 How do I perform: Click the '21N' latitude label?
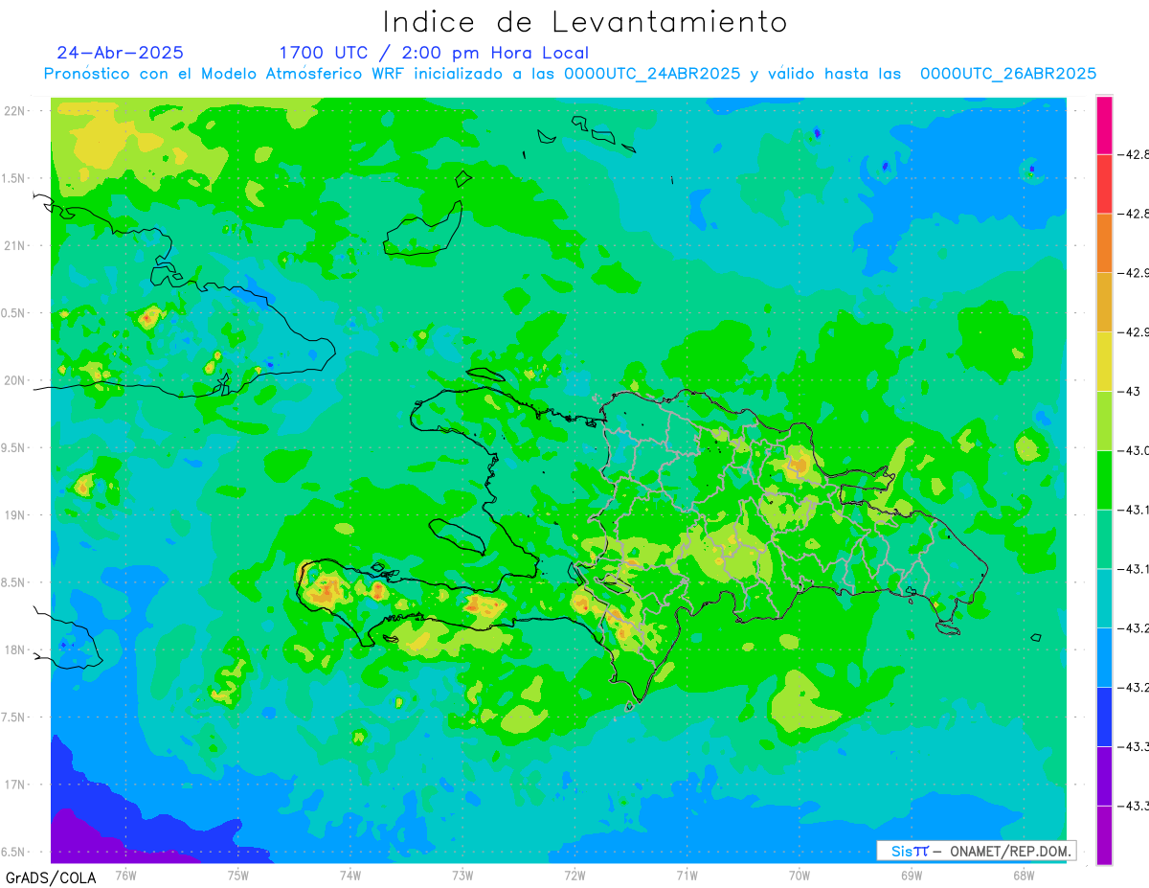(x=15, y=245)
